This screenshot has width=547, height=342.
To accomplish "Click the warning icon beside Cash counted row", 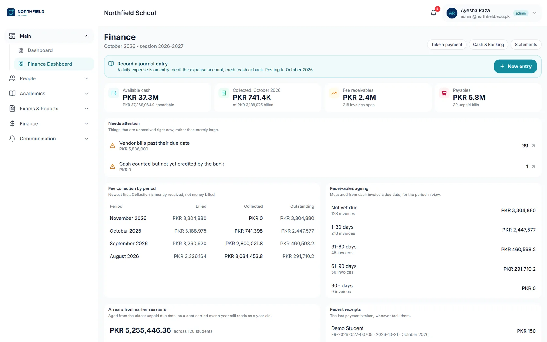I will click(112, 167).
